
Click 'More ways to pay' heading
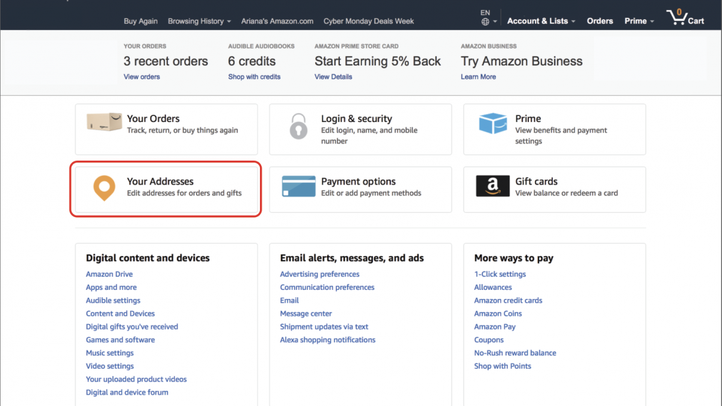click(x=514, y=258)
